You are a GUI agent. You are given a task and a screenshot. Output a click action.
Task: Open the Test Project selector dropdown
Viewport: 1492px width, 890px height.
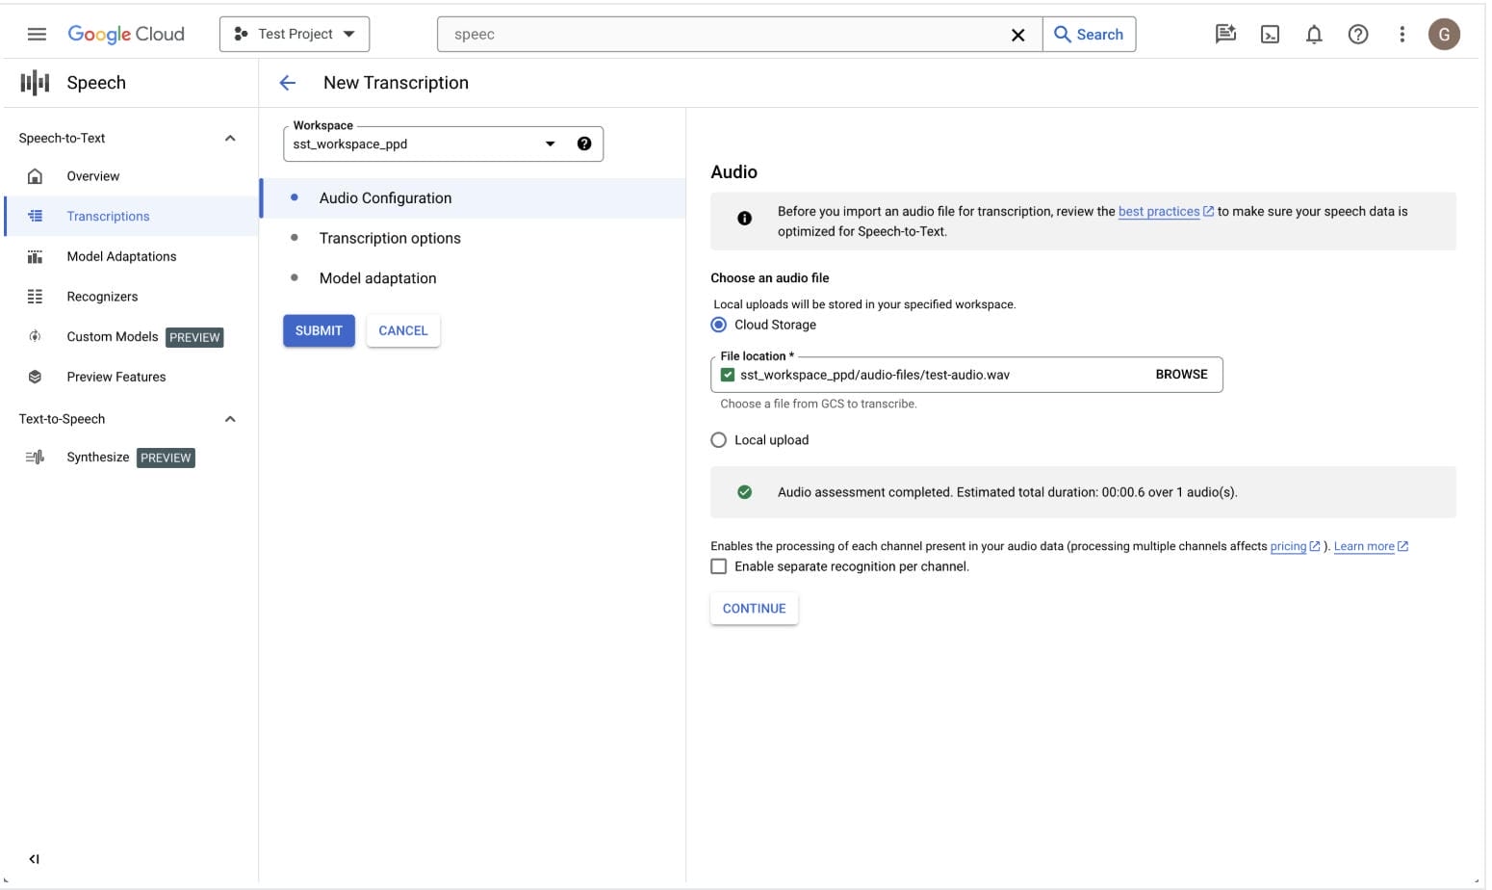[295, 35]
